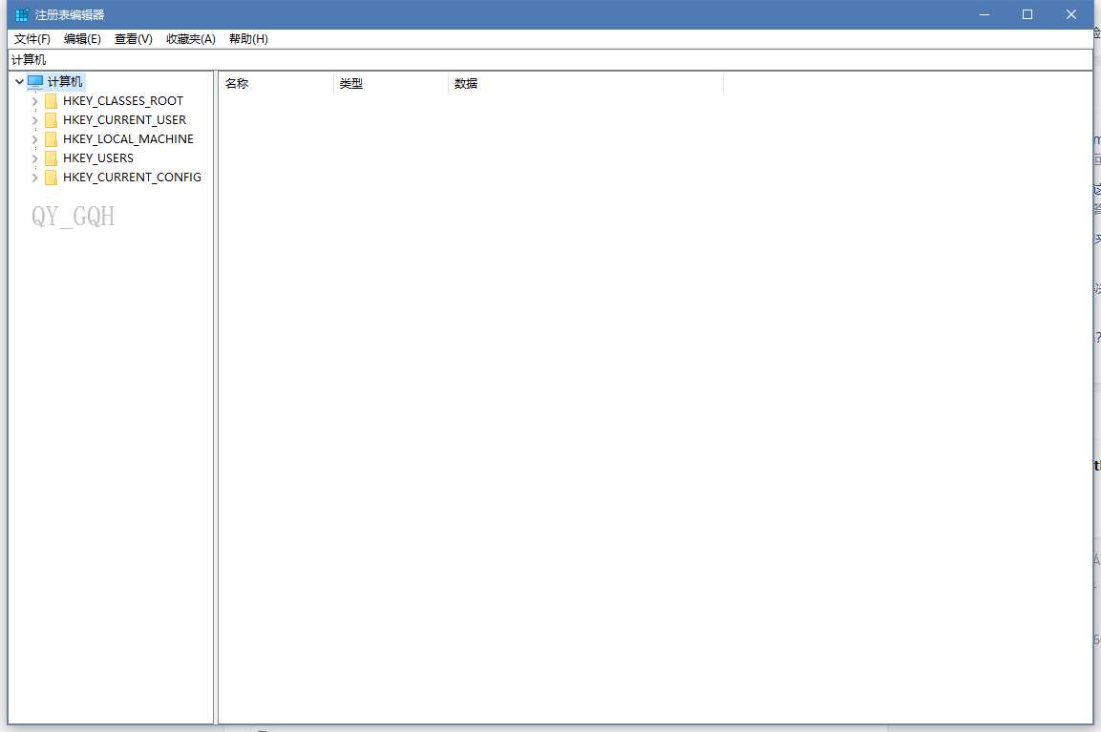1101x732 pixels.
Task: Close the 注册表编辑器 window
Action: point(1070,14)
